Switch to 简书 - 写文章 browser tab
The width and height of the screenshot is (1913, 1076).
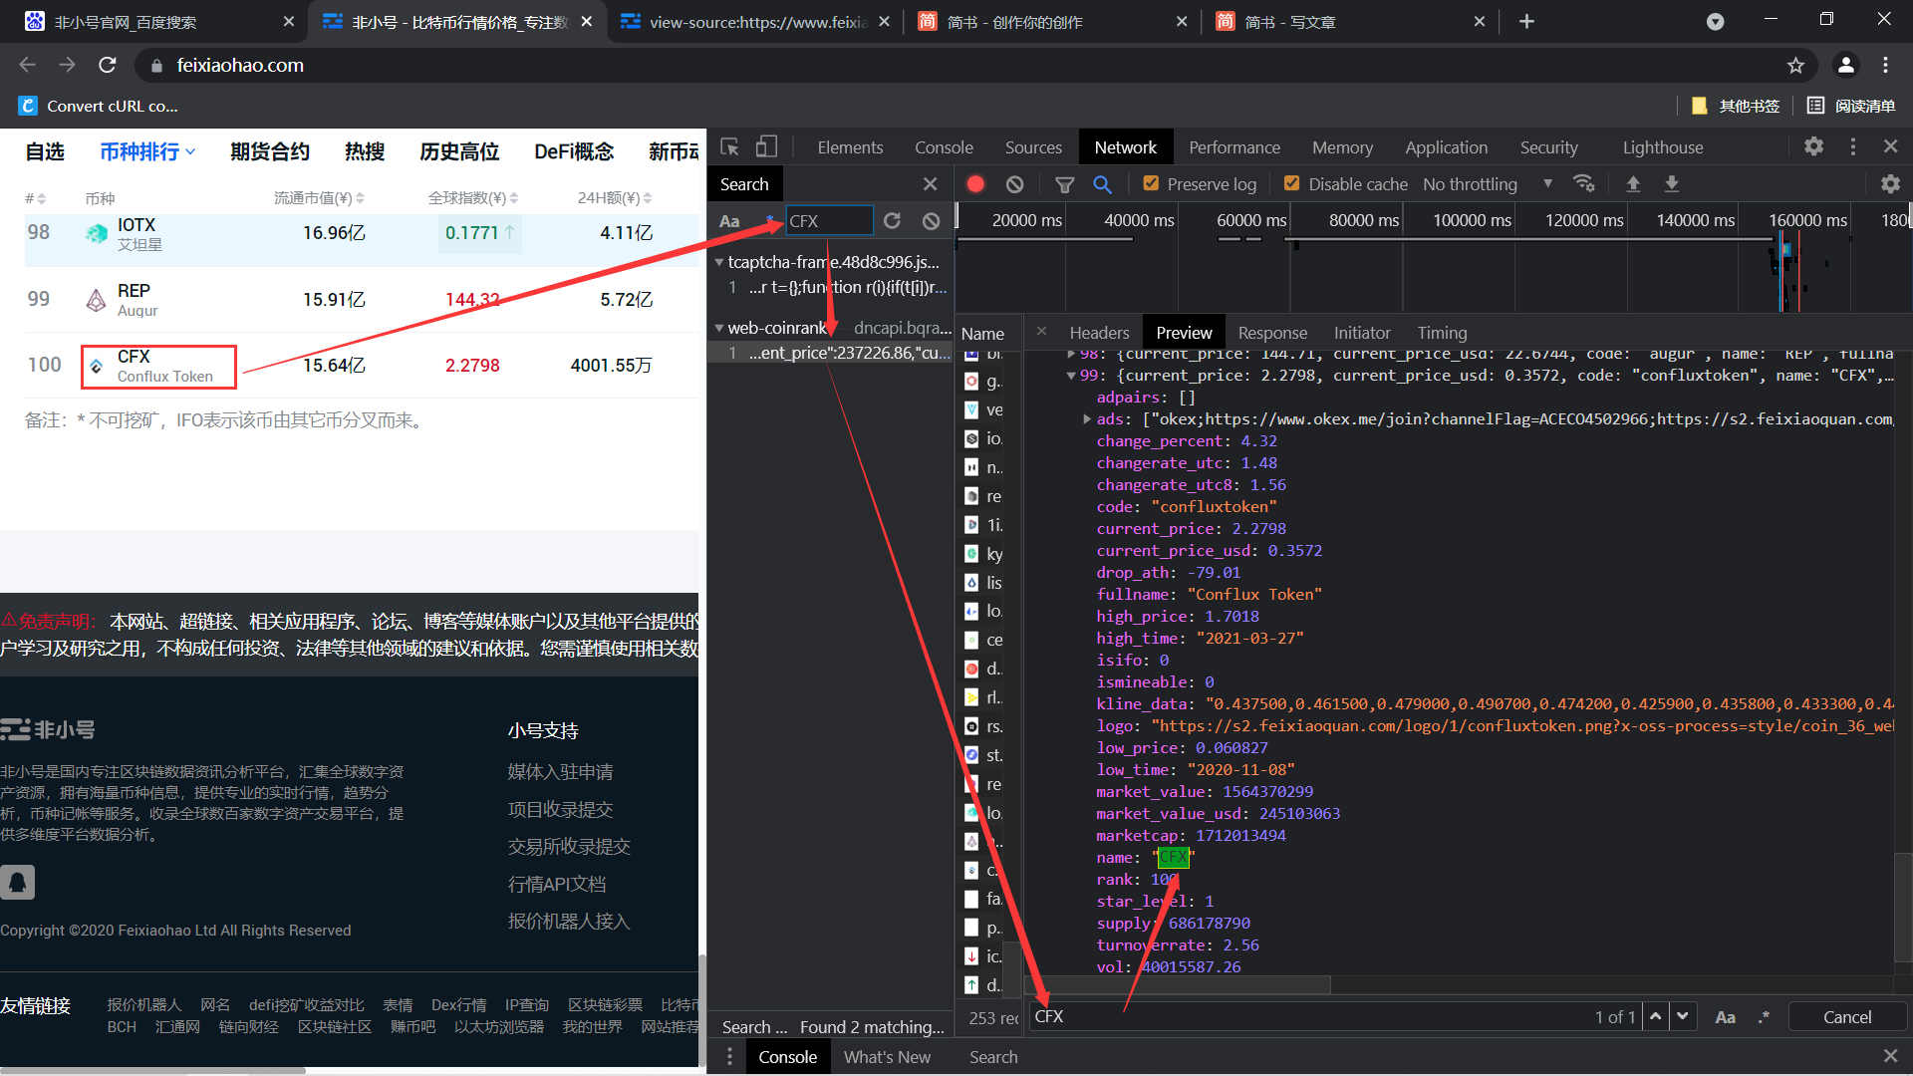1350,22
